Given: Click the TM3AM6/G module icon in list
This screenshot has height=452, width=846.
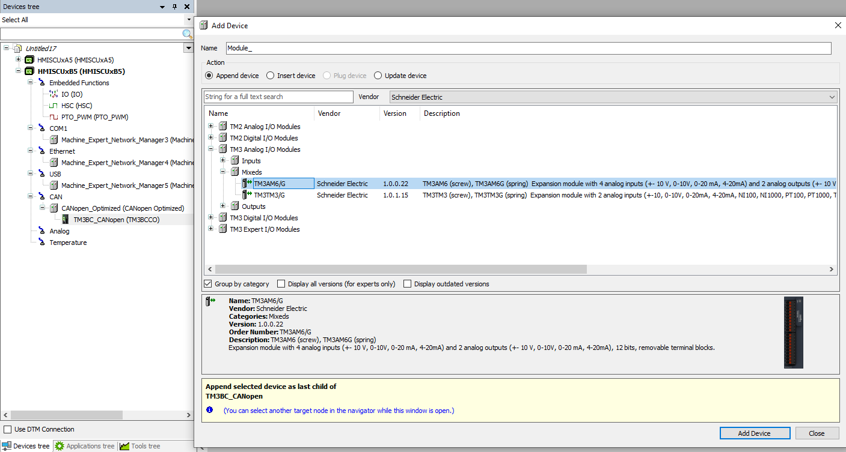Looking at the screenshot, I should pyautogui.click(x=247, y=184).
